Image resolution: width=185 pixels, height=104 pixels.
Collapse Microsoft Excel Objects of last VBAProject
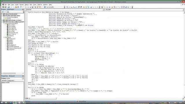click(4, 23)
